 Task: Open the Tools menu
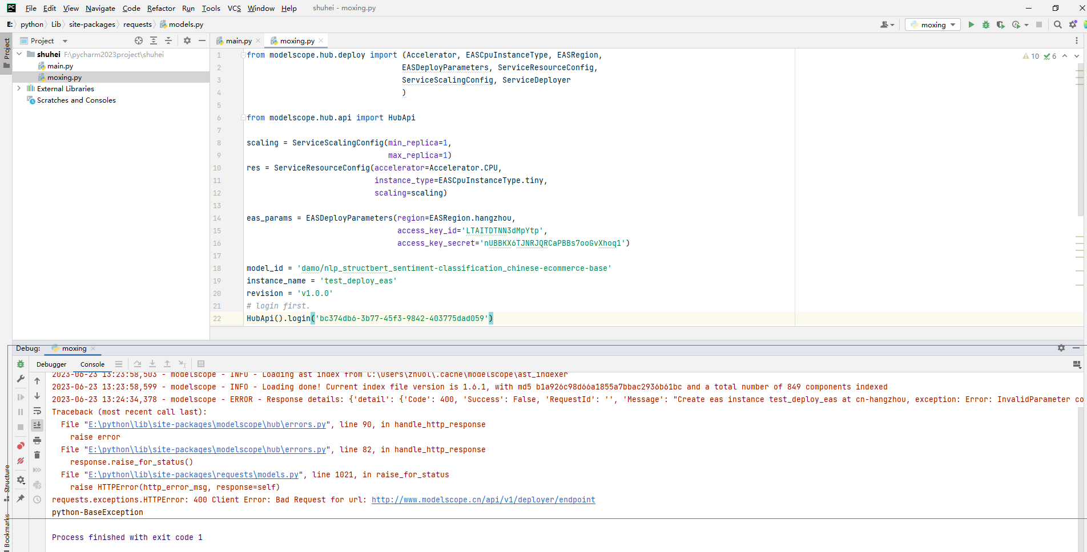pos(211,8)
